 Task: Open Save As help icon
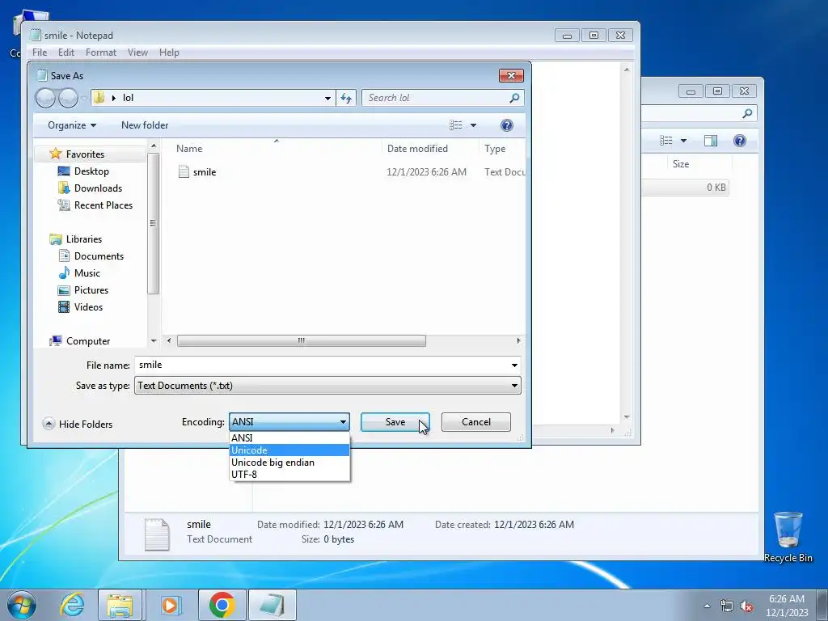point(506,125)
